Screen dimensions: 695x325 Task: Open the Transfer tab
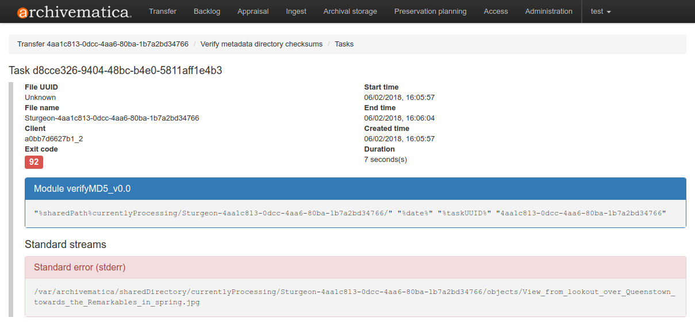(163, 11)
